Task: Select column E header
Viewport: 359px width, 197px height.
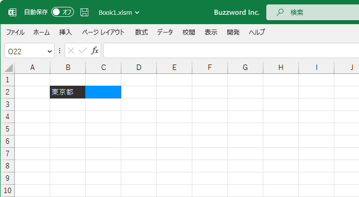Action: point(174,67)
